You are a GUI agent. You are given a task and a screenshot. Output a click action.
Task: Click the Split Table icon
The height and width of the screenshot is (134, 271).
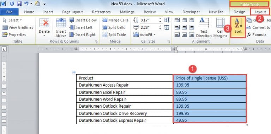(x=105, y=34)
